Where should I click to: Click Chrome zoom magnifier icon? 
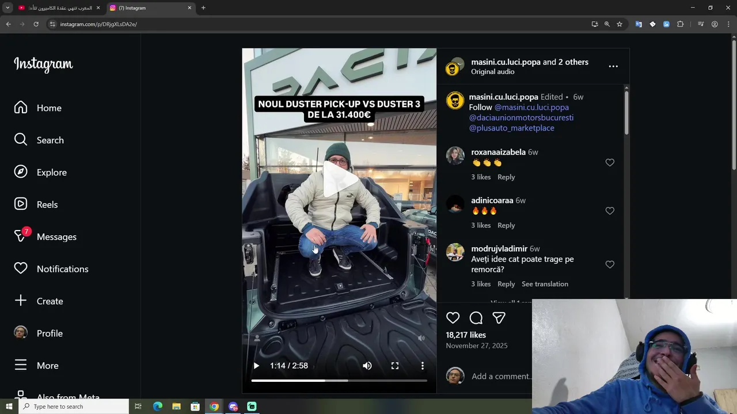point(607,24)
